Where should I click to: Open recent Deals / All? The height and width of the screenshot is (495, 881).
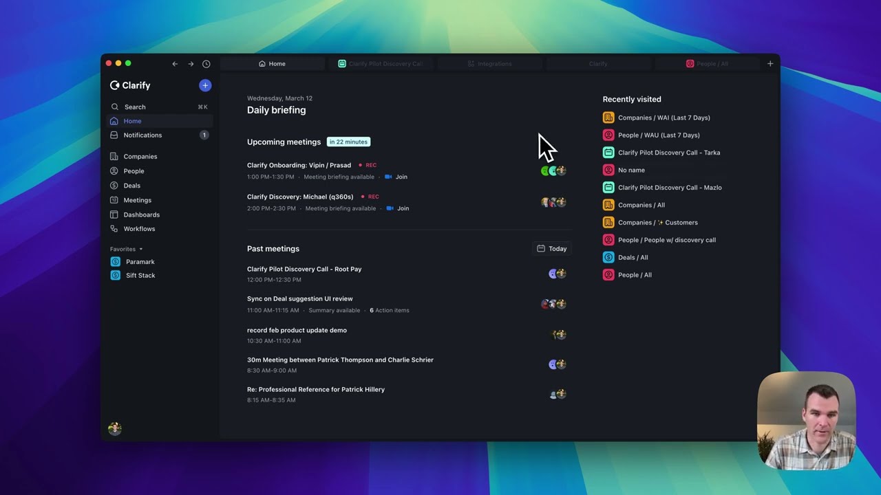tap(625, 258)
